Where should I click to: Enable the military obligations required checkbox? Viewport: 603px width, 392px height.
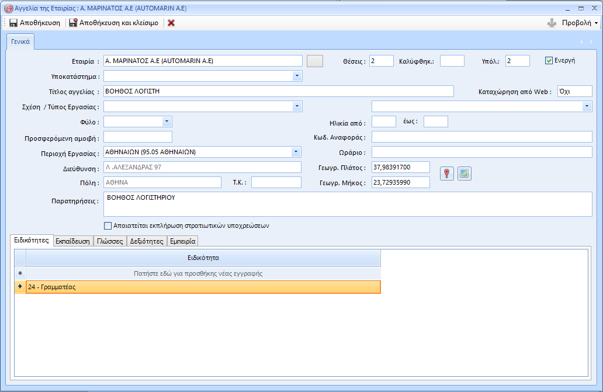pos(108,226)
